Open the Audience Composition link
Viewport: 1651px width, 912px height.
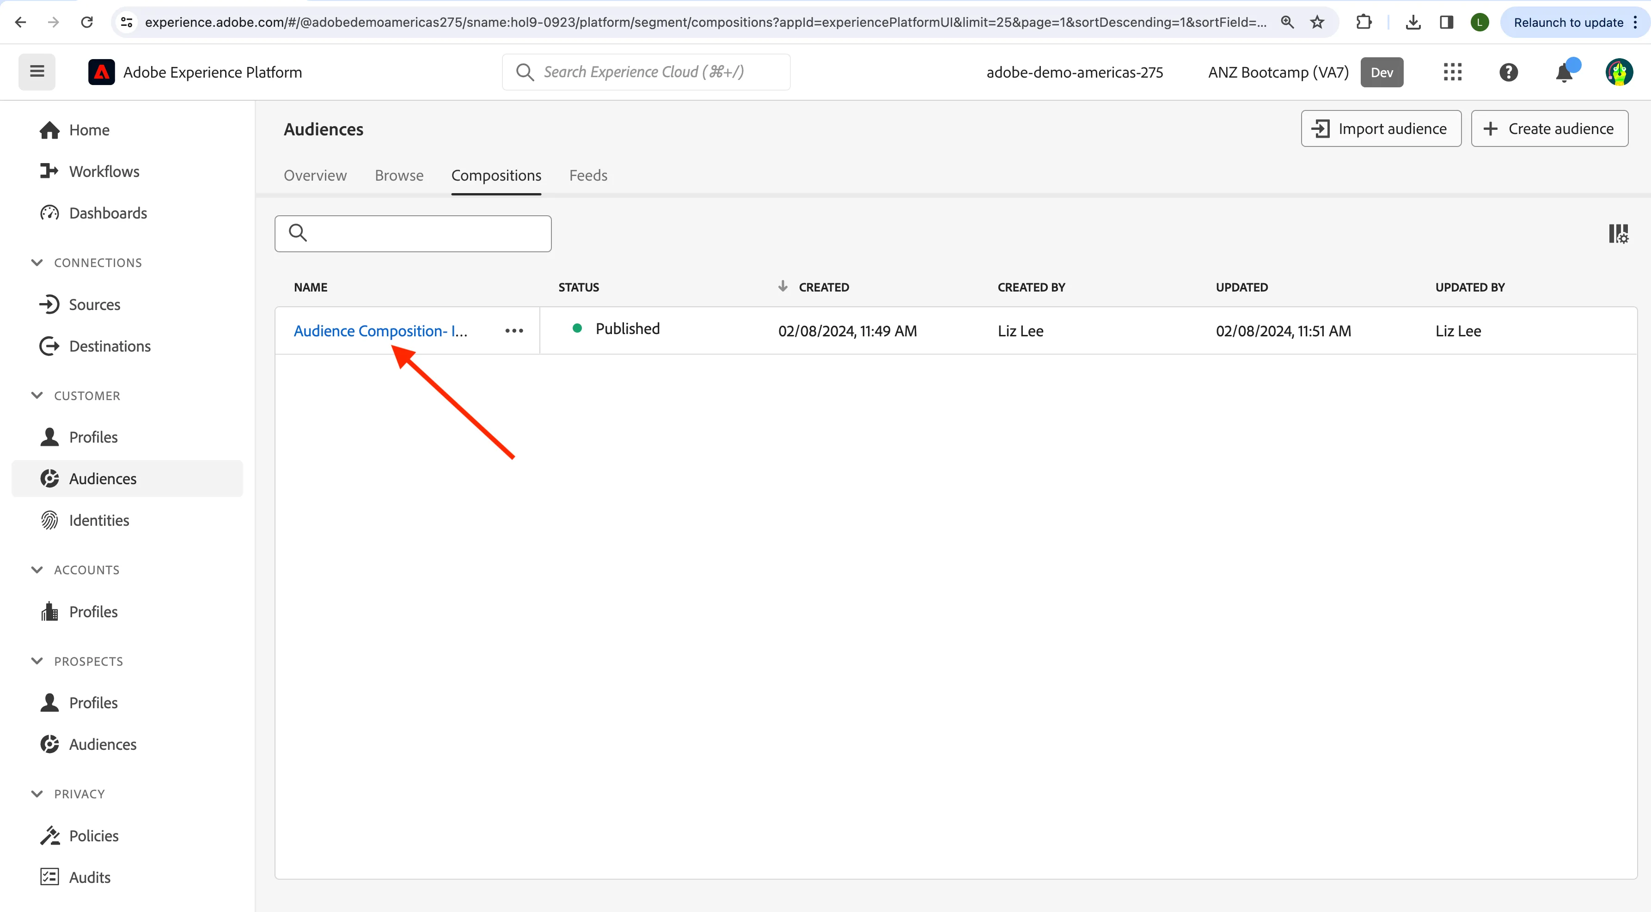click(x=380, y=331)
